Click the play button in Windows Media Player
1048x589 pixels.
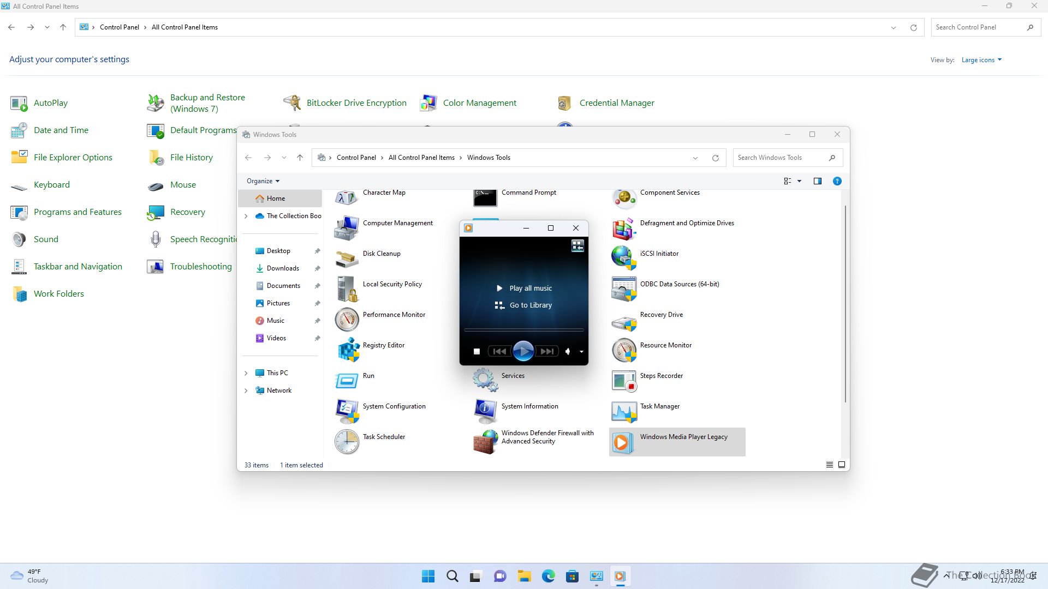coord(523,351)
